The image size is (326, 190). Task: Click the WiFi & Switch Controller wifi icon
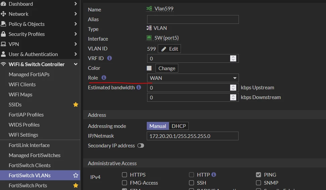(x=3, y=64)
